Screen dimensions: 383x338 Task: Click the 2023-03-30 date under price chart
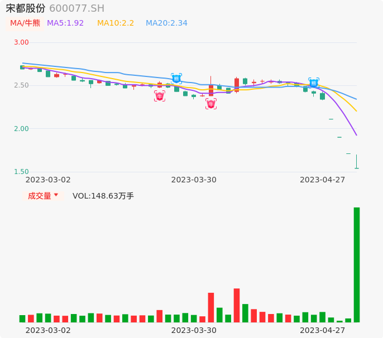tap(194, 180)
